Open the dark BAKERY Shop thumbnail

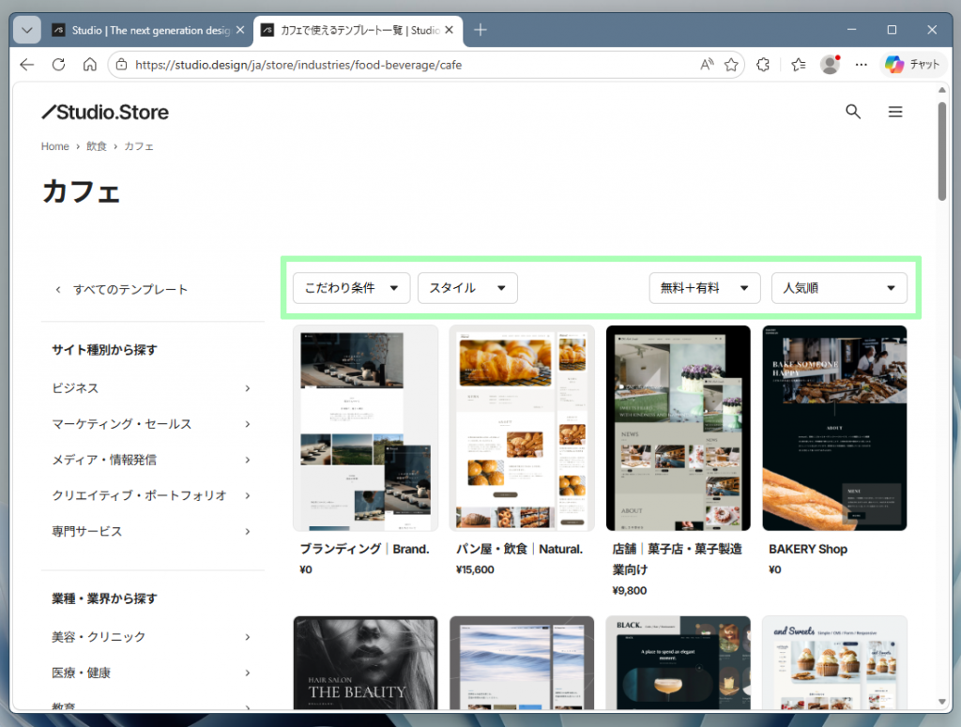click(x=834, y=428)
